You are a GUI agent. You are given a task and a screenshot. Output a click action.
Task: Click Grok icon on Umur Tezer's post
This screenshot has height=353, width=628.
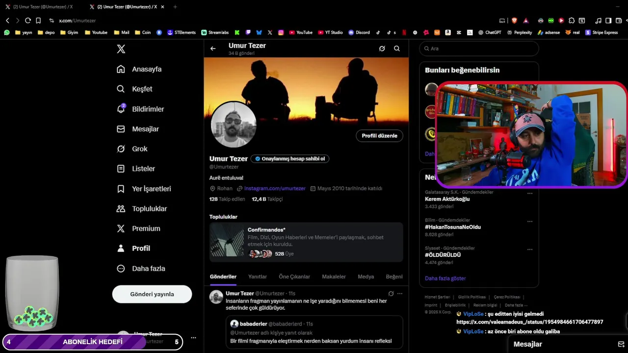click(x=391, y=294)
